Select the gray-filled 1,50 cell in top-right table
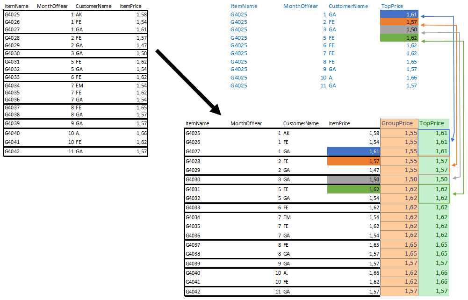The height and width of the screenshot is (300, 468). (399, 29)
